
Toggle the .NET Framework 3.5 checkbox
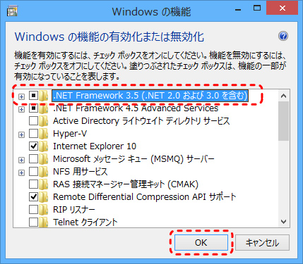pos(33,96)
